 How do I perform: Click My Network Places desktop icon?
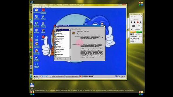[36, 25]
